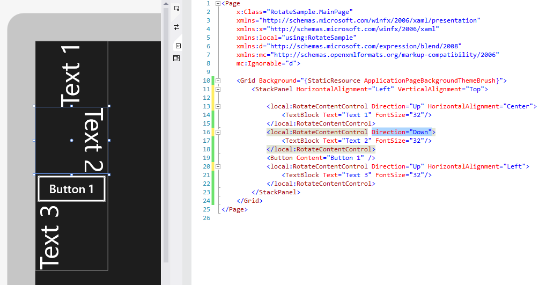Click the design view pane icon

click(176, 9)
